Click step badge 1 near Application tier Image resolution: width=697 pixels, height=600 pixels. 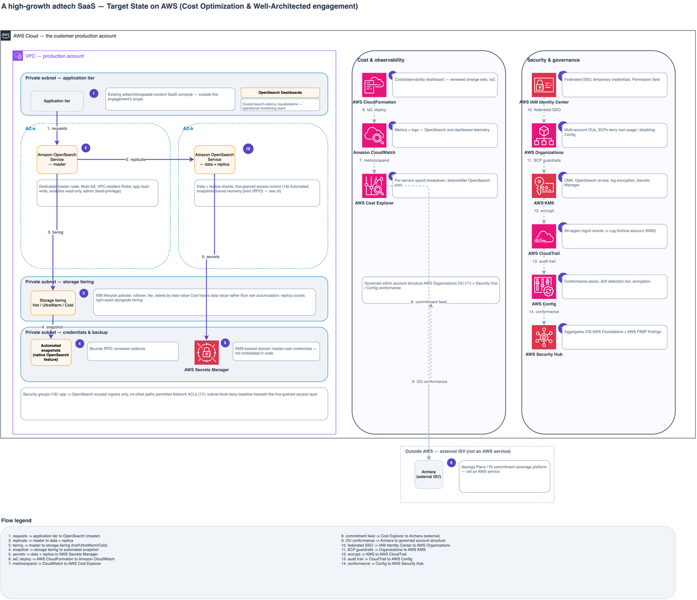click(x=94, y=94)
